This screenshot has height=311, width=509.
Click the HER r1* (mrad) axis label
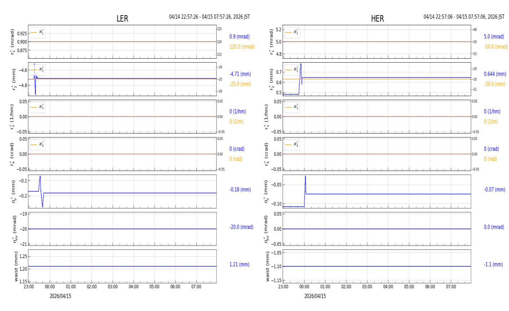(x=271, y=42)
